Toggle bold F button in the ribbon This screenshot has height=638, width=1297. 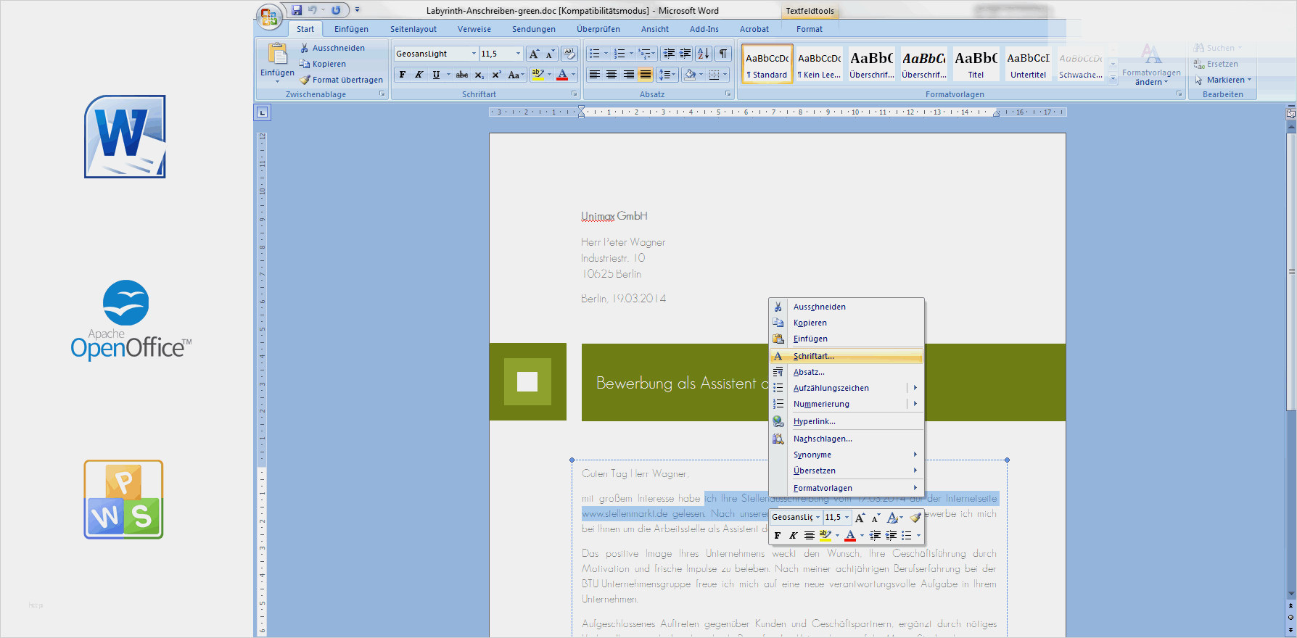[403, 75]
